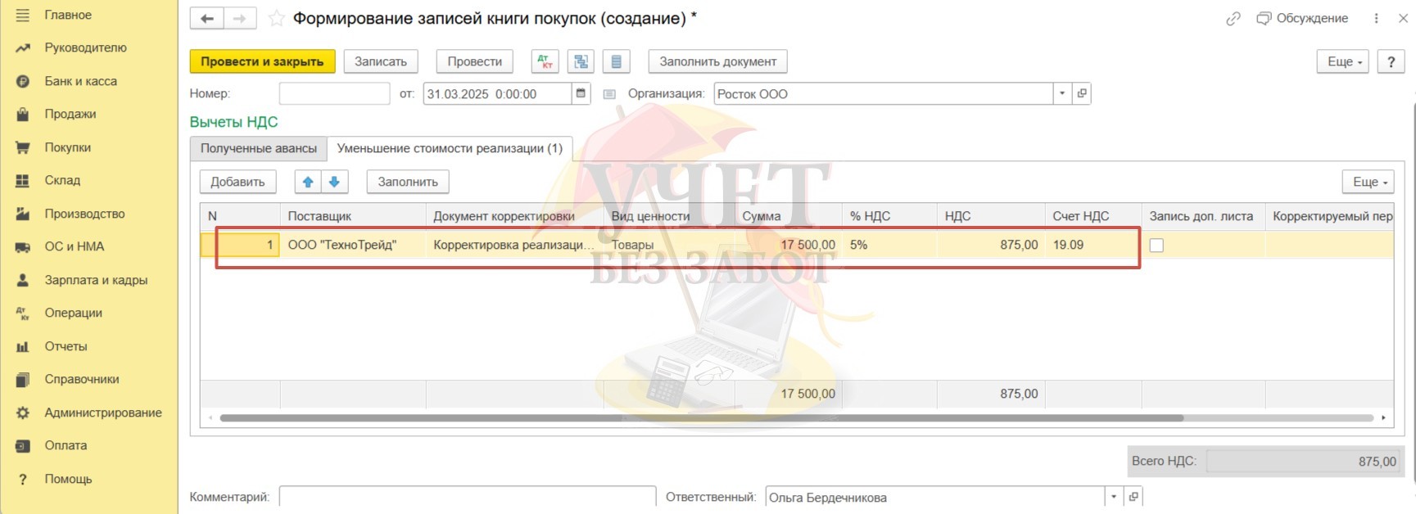The height and width of the screenshot is (514, 1416).
Task: Select the 5% НДС rate cell
Action: (x=889, y=245)
